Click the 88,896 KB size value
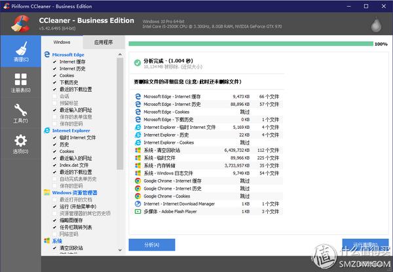 click(240, 104)
